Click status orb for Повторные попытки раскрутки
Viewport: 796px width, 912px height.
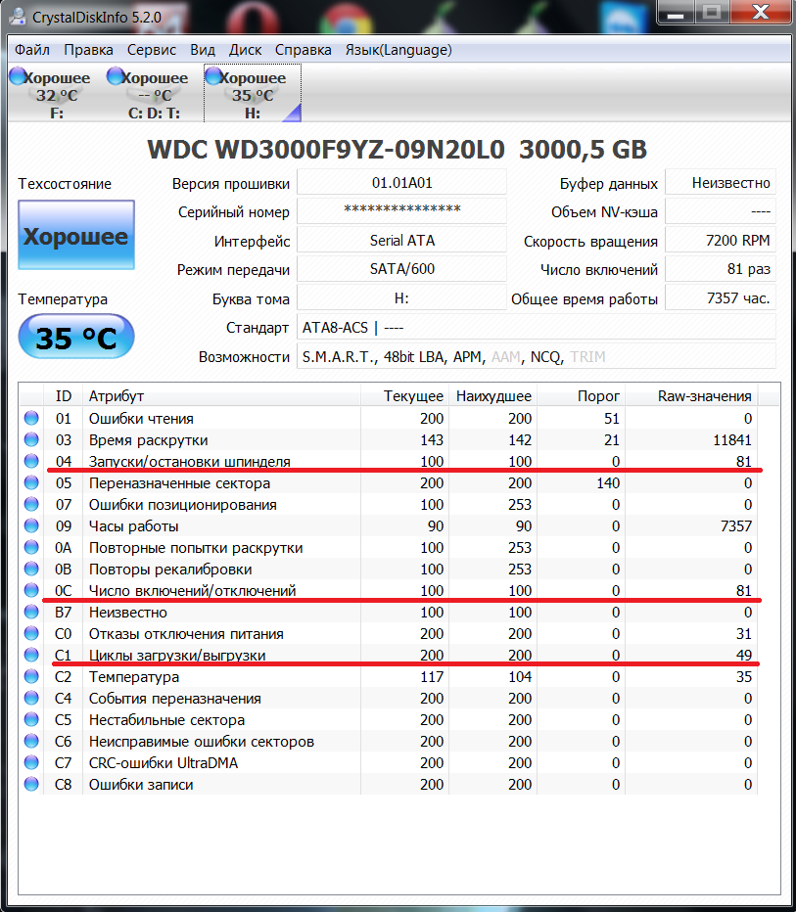click(x=31, y=547)
